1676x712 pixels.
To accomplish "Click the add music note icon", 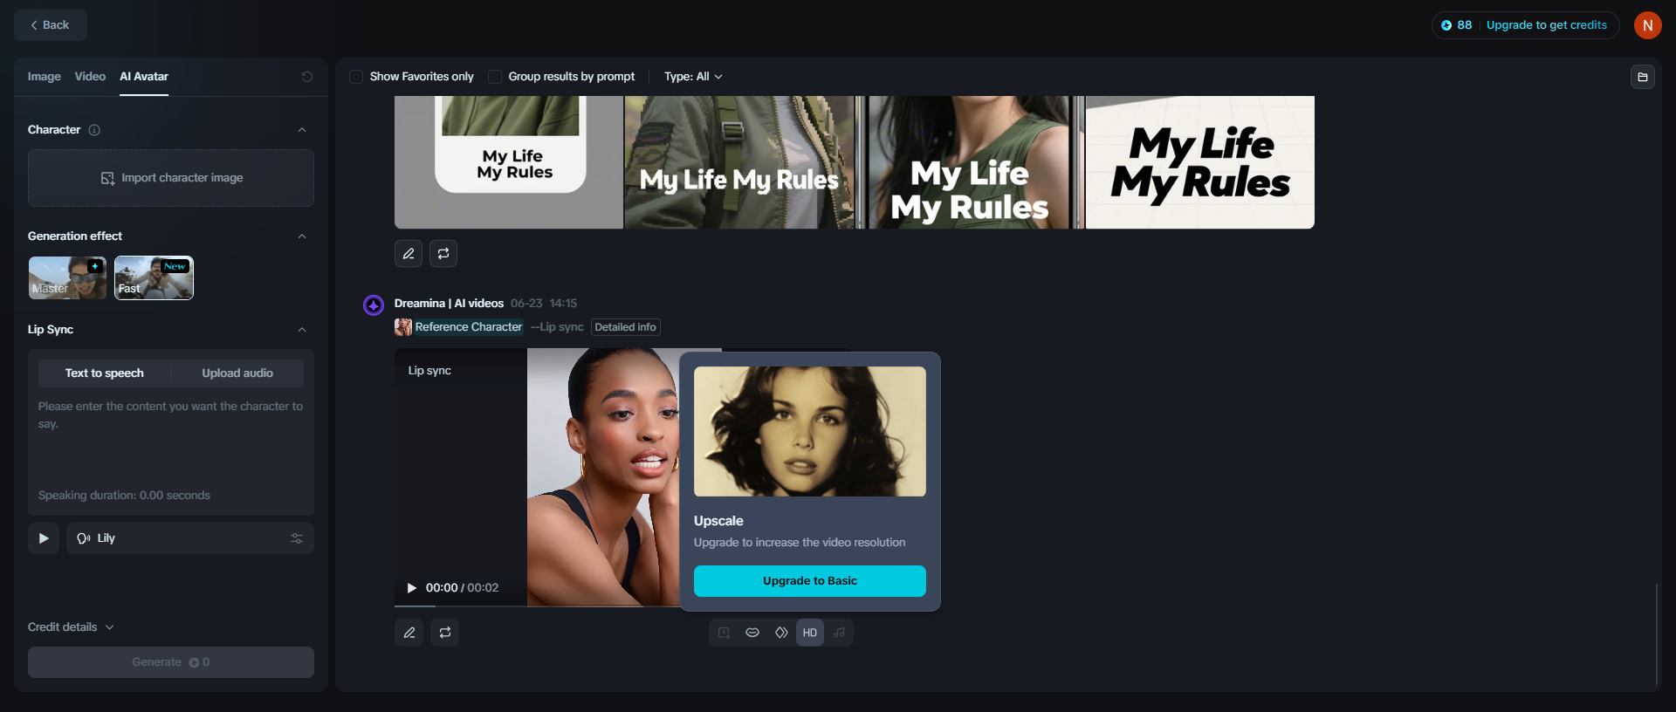I will pyautogui.click(x=839, y=633).
